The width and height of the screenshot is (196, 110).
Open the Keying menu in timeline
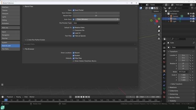click(x=19, y=97)
